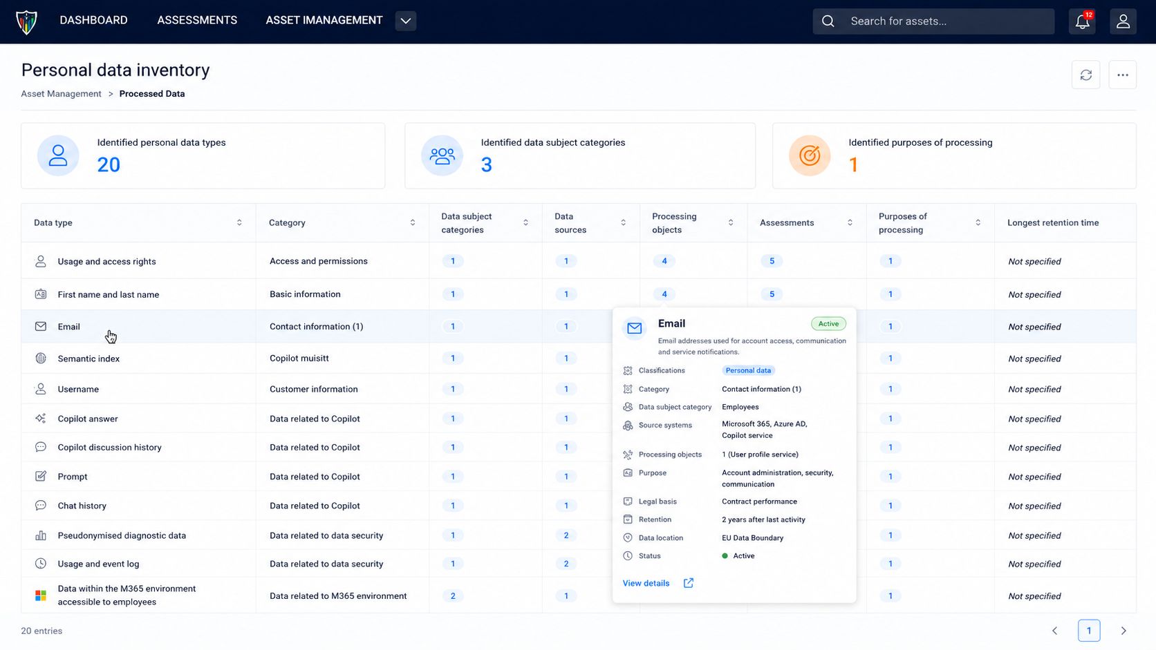
Task: Click Data subject categories count 2 in M365 row
Action: click(x=453, y=595)
